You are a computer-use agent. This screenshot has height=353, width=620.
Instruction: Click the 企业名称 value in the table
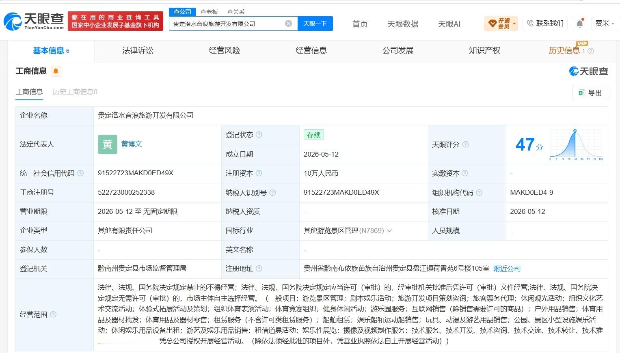(x=146, y=116)
